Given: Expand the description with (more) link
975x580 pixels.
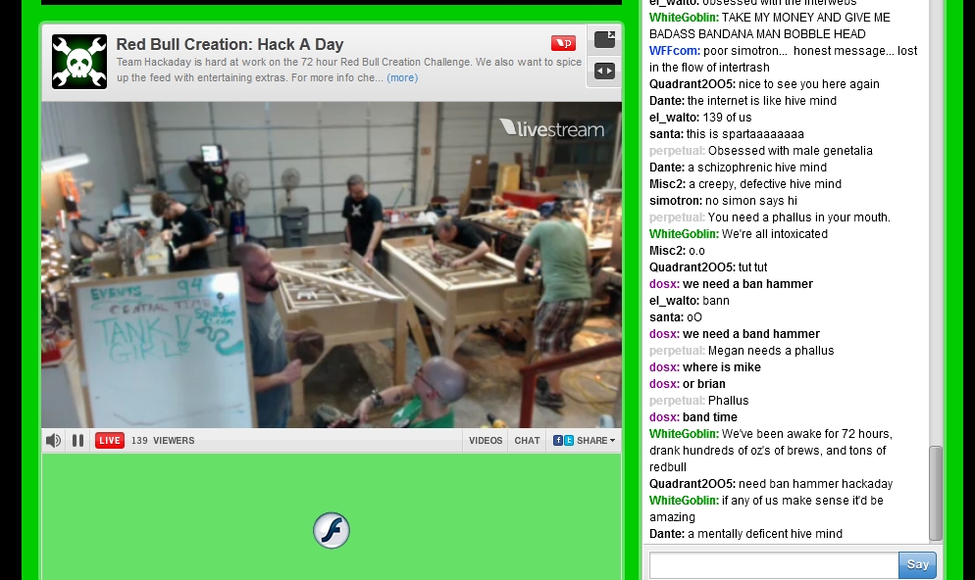Looking at the screenshot, I should click(x=402, y=77).
